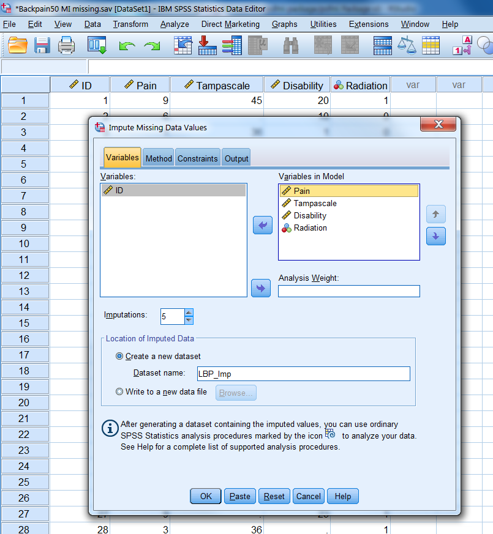
Task: Open the Graphs menu
Action: 284,24
